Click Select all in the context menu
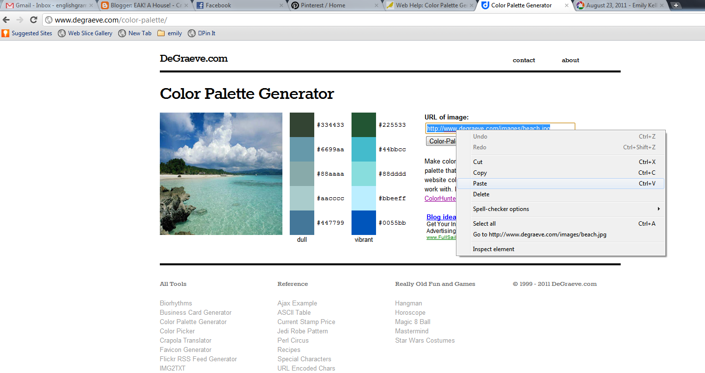The image size is (705, 373). [484, 223]
